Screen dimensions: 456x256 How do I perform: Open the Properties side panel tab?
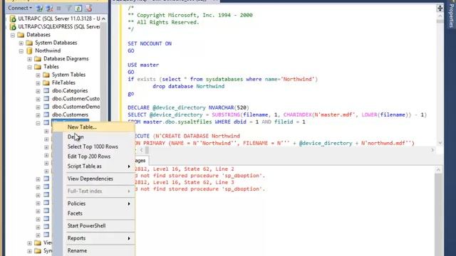pyautogui.click(x=451, y=16)
